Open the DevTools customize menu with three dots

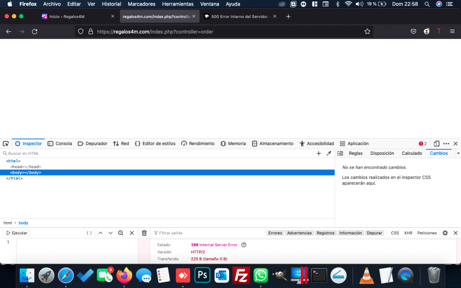pyautogui.click(x=445, y=143)
